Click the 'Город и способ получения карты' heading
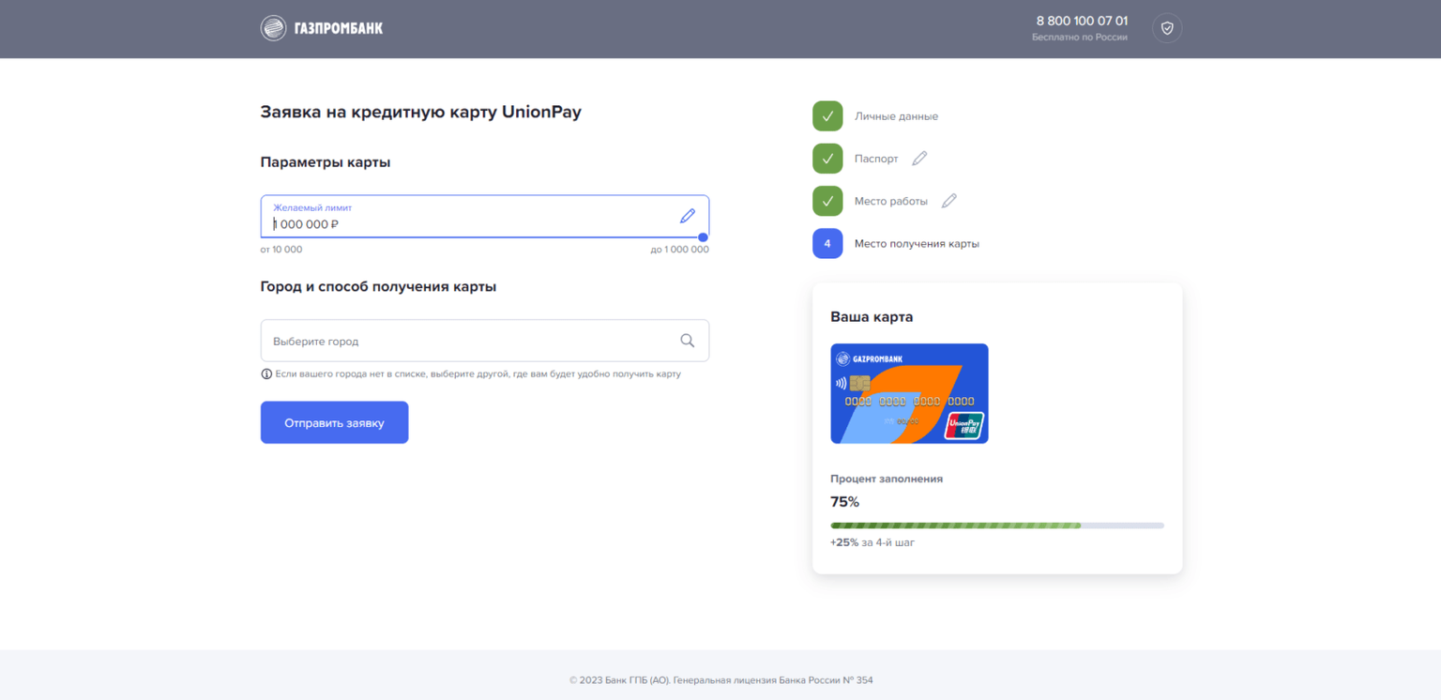The width and height of the screenshot is (1441, 700). click(378, 286)
